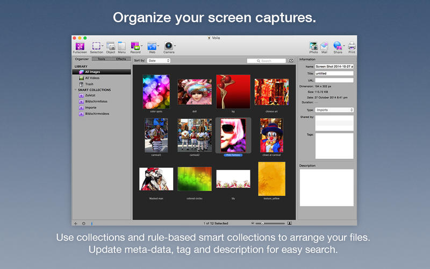
Task: Open the gear settings icon at bottom left
Action: pyautogui.click(x=83, y=223)
